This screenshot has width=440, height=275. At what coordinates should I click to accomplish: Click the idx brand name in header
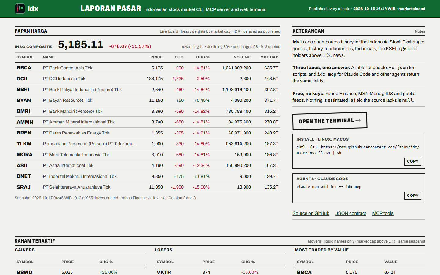(x=33, y=9)
